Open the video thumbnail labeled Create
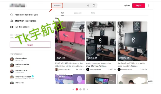 pos(70,79)
